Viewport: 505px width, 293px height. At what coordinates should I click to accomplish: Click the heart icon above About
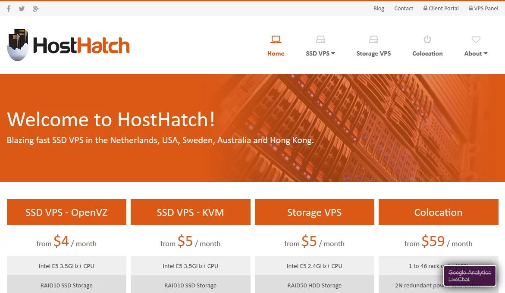[476, 39]
